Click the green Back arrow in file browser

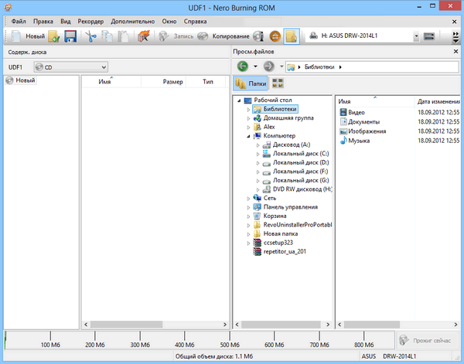click(243, 66)
